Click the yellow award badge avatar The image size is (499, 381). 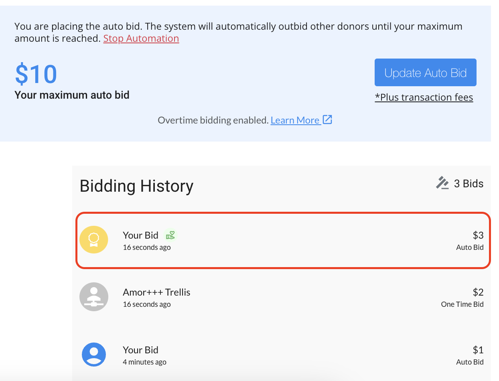[94, 240]
